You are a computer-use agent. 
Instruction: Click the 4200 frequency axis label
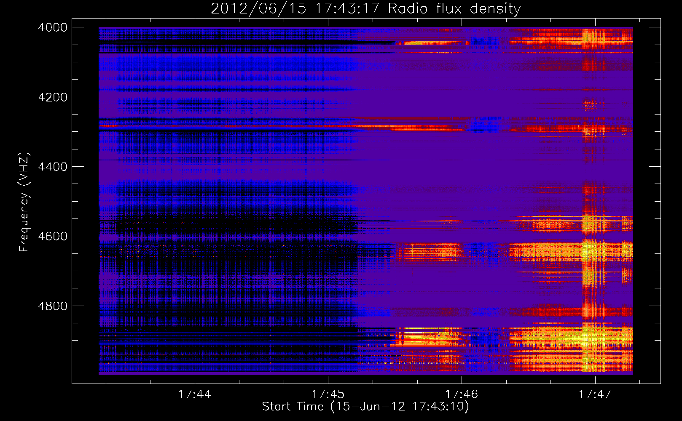[x=53, y=97]
